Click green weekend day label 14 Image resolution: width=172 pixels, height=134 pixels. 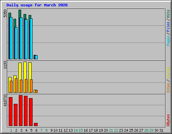[x=76, y=130]
